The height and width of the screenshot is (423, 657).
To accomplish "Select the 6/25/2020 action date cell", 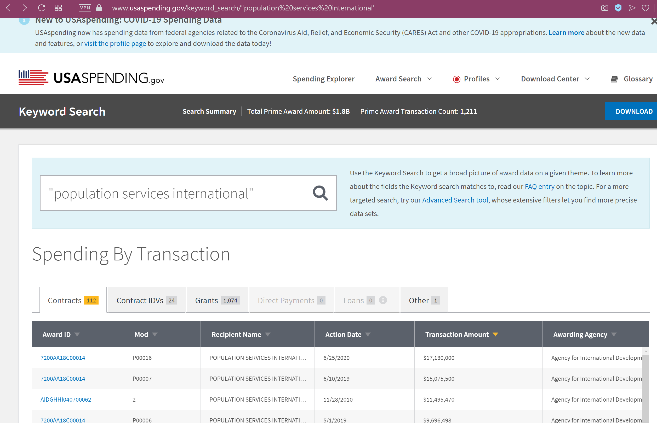I will [365, 358].
